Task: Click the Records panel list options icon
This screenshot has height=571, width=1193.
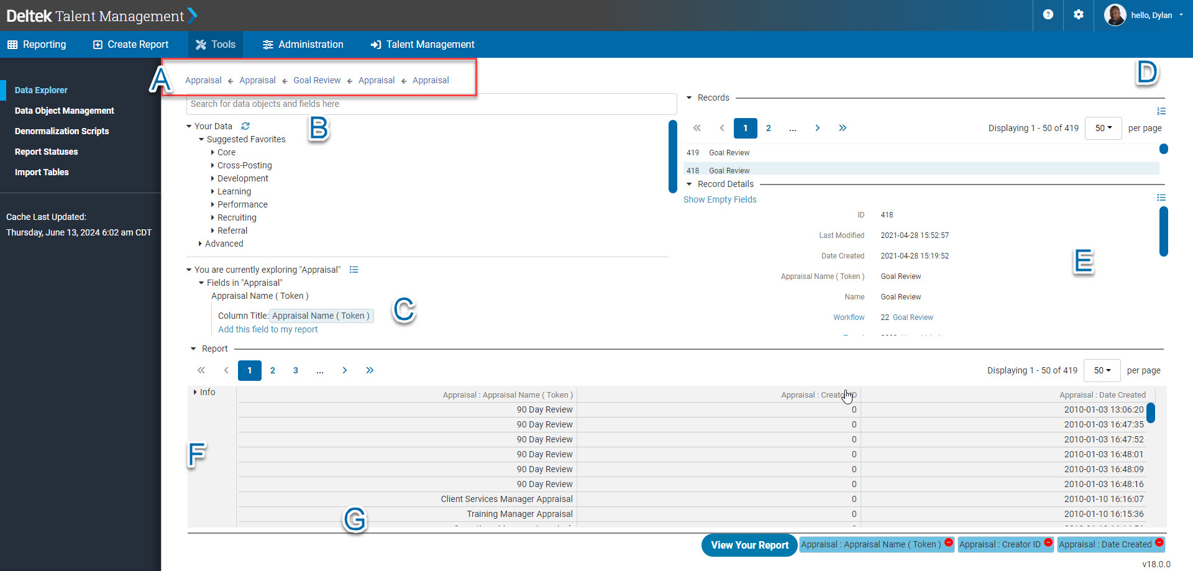Action: [x=1161, y=111]
